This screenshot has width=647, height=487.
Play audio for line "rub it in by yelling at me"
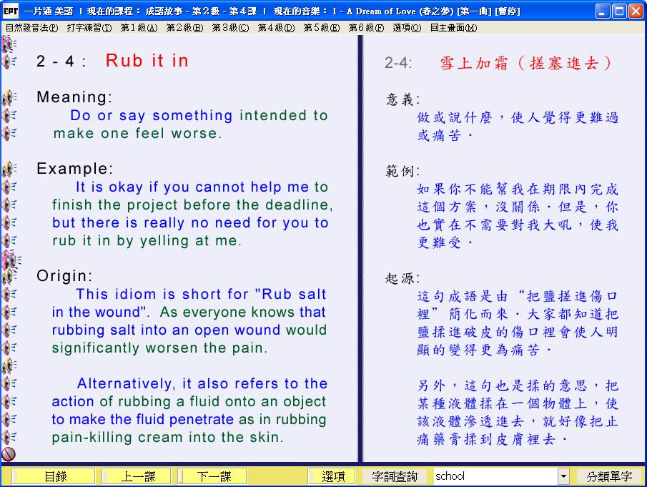click(x=9, y=240)
